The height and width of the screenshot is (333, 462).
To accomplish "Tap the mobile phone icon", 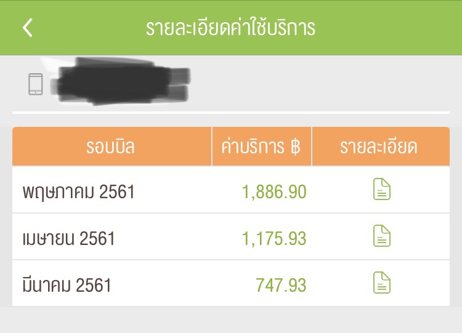I will pos(35,84).
